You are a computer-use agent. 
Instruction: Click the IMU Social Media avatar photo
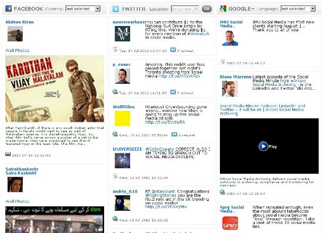click(x=230, y=38)
